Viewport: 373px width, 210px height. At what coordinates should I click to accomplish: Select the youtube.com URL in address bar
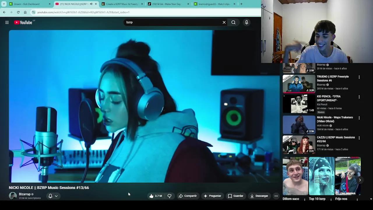coord(83,12)
